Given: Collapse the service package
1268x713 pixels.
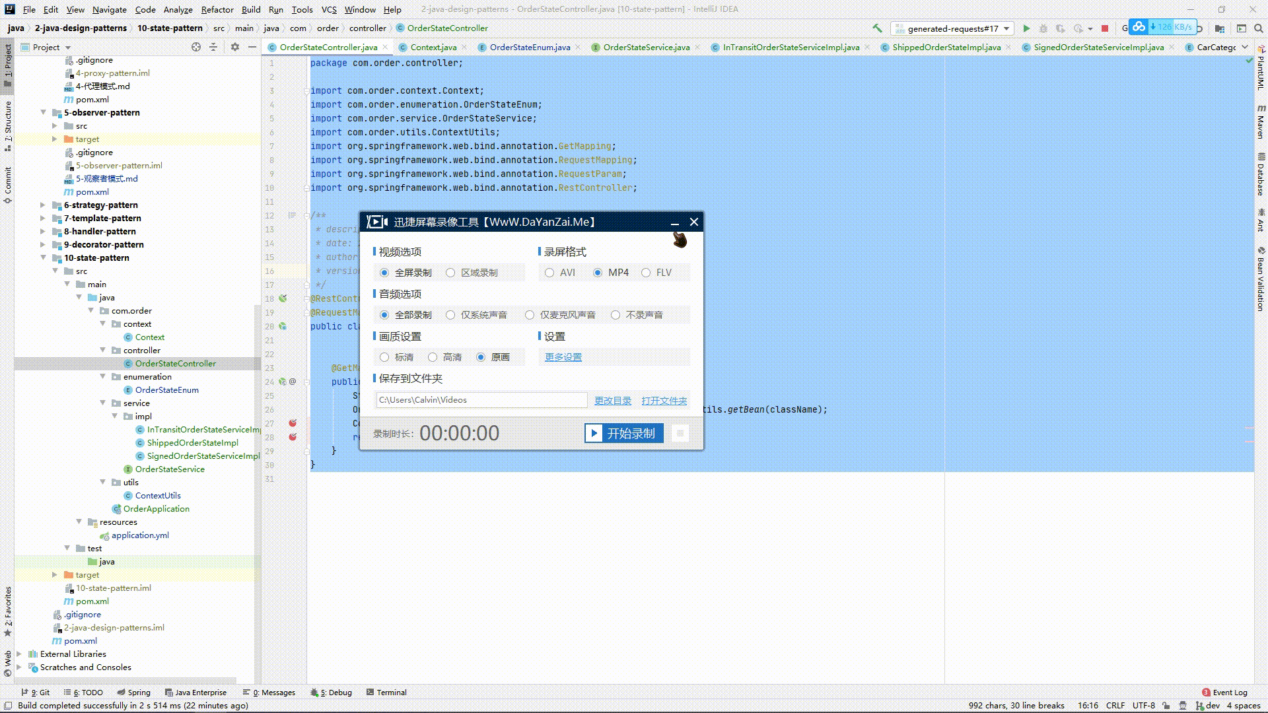Looking at the screenshot, I should click(102, 403).
